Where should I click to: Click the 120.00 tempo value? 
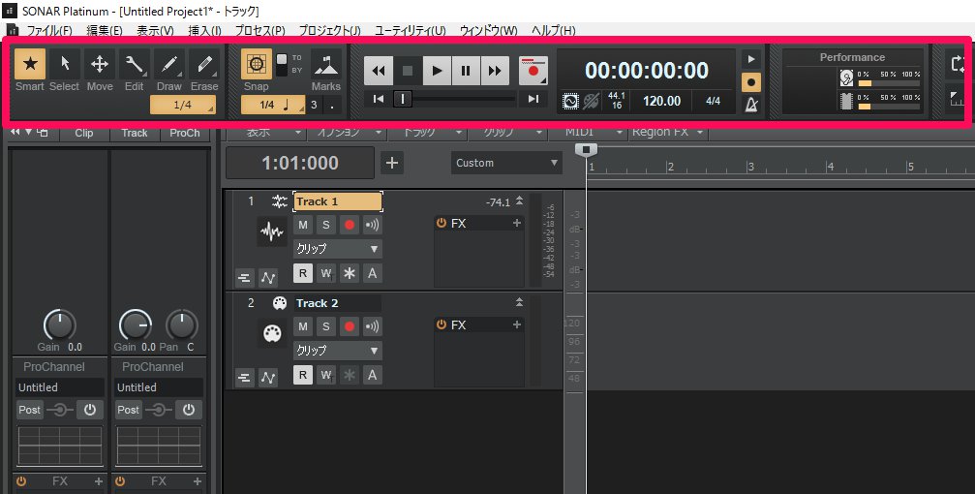click(x=661, y=101)
